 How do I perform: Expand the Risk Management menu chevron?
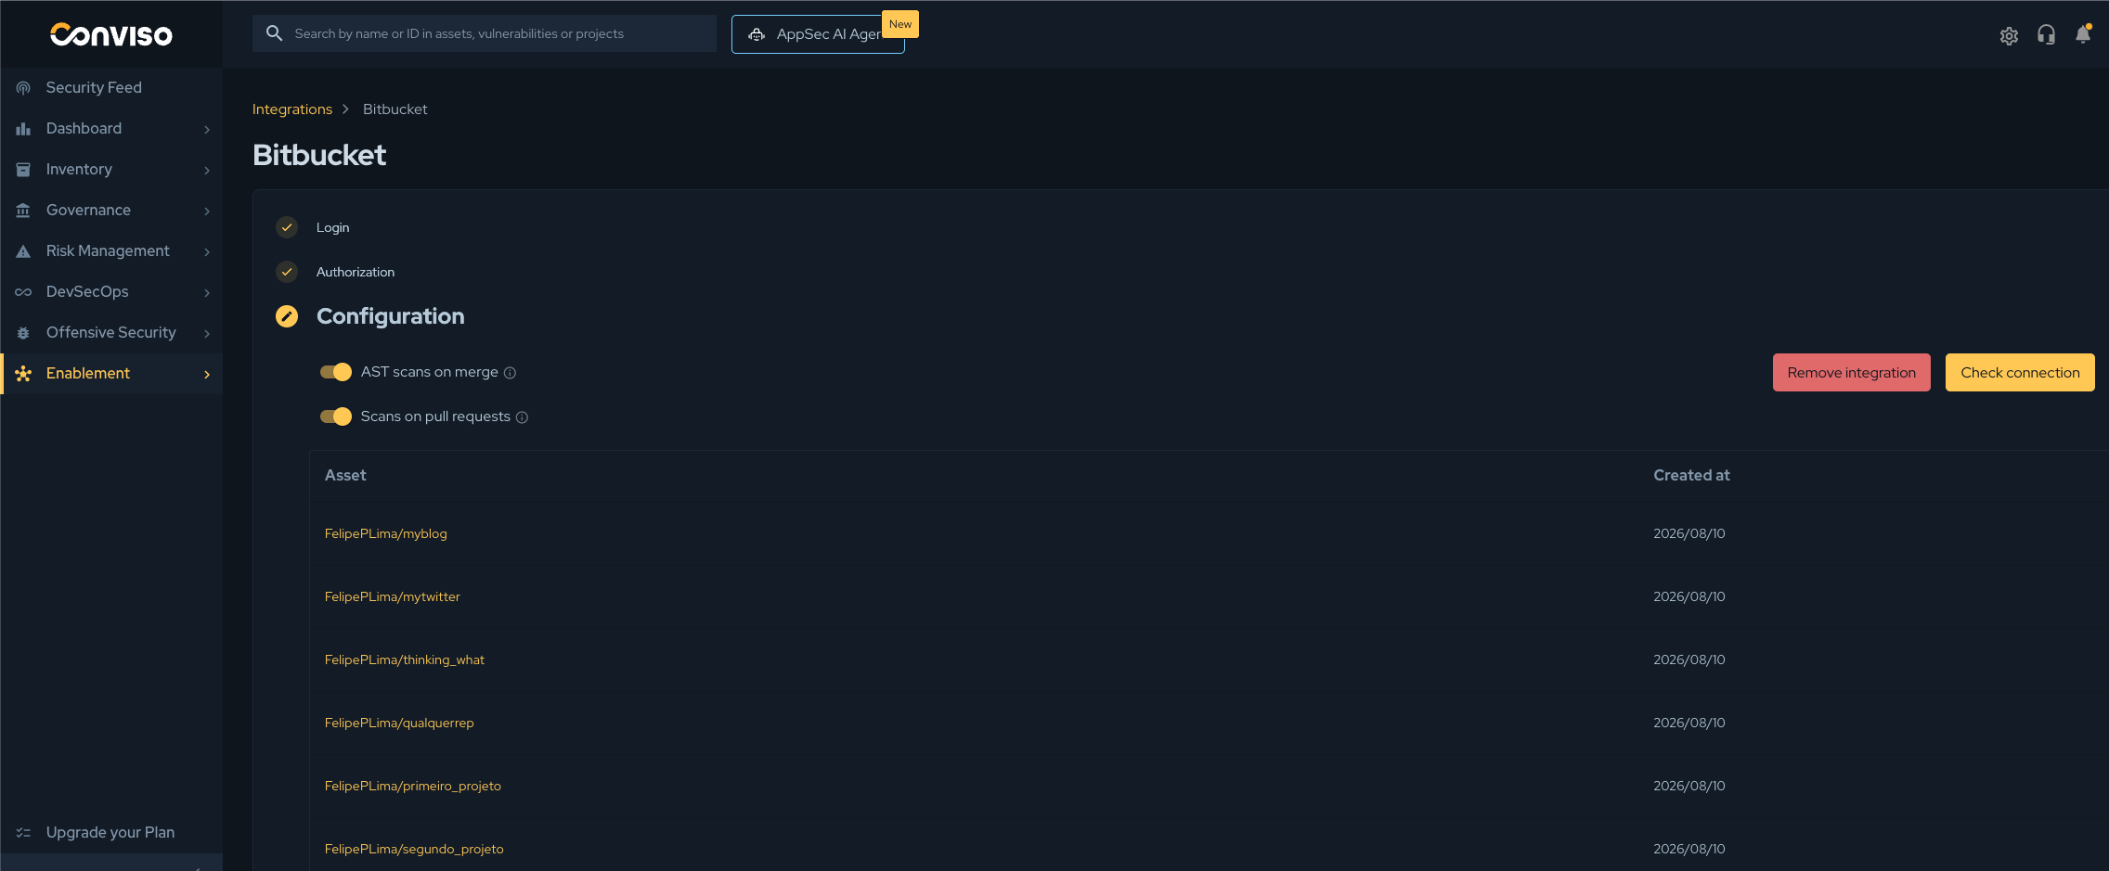point(207,251)
